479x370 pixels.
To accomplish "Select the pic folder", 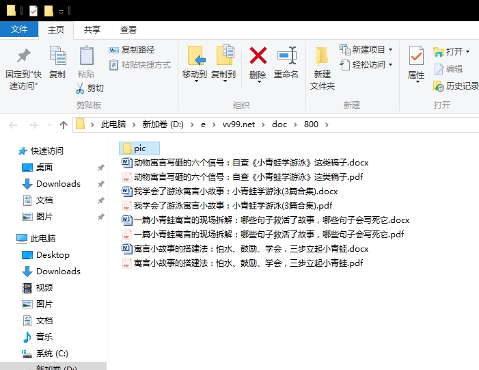I will point(139,148).
